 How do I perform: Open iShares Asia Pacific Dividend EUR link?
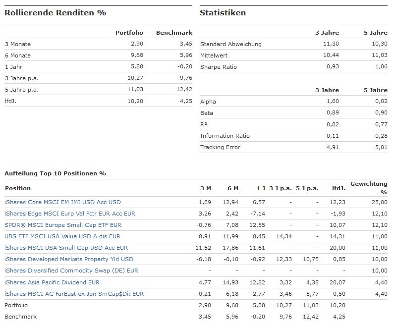pyautogui.click(x=52, y=282)
